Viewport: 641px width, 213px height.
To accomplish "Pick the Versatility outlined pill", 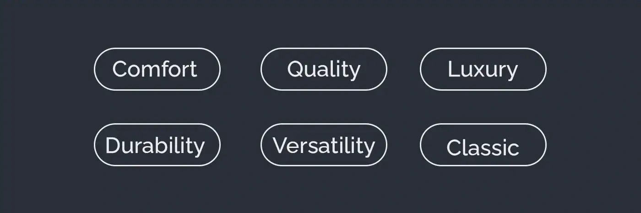I will (324, 145).
